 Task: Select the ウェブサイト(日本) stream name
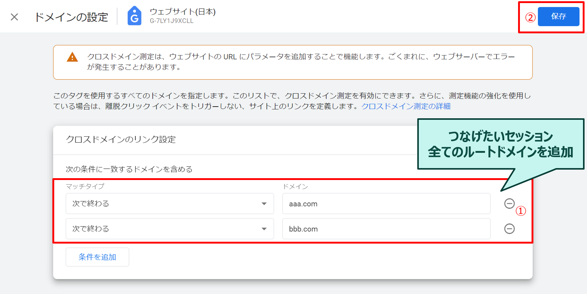pyautogui.click(x=183, y=12)
